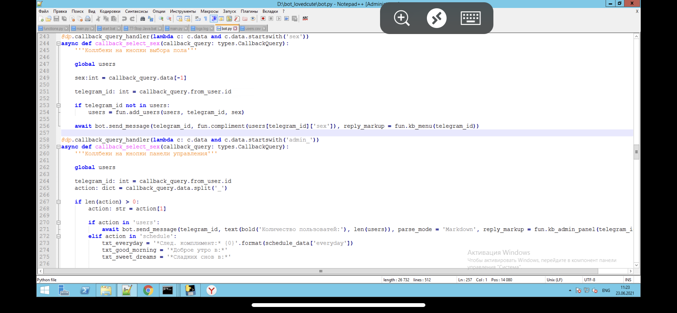Save the current file with the floppy icon
This screenshot has height=313, width=677.
click(x=56, y=19)
